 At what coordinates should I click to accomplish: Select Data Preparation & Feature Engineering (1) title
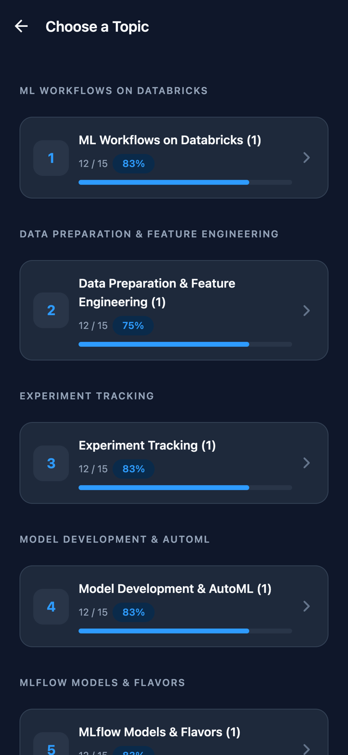(157, 293)
